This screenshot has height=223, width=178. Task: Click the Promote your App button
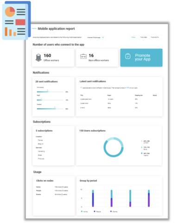141,58
